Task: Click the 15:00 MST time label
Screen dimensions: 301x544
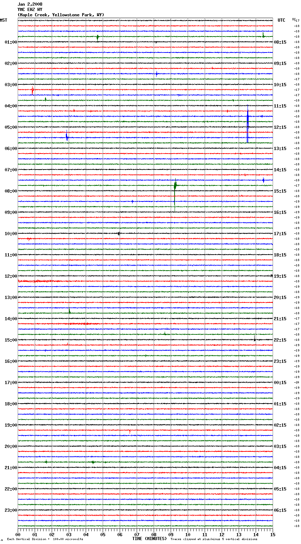Action: [x=11, y=340]
